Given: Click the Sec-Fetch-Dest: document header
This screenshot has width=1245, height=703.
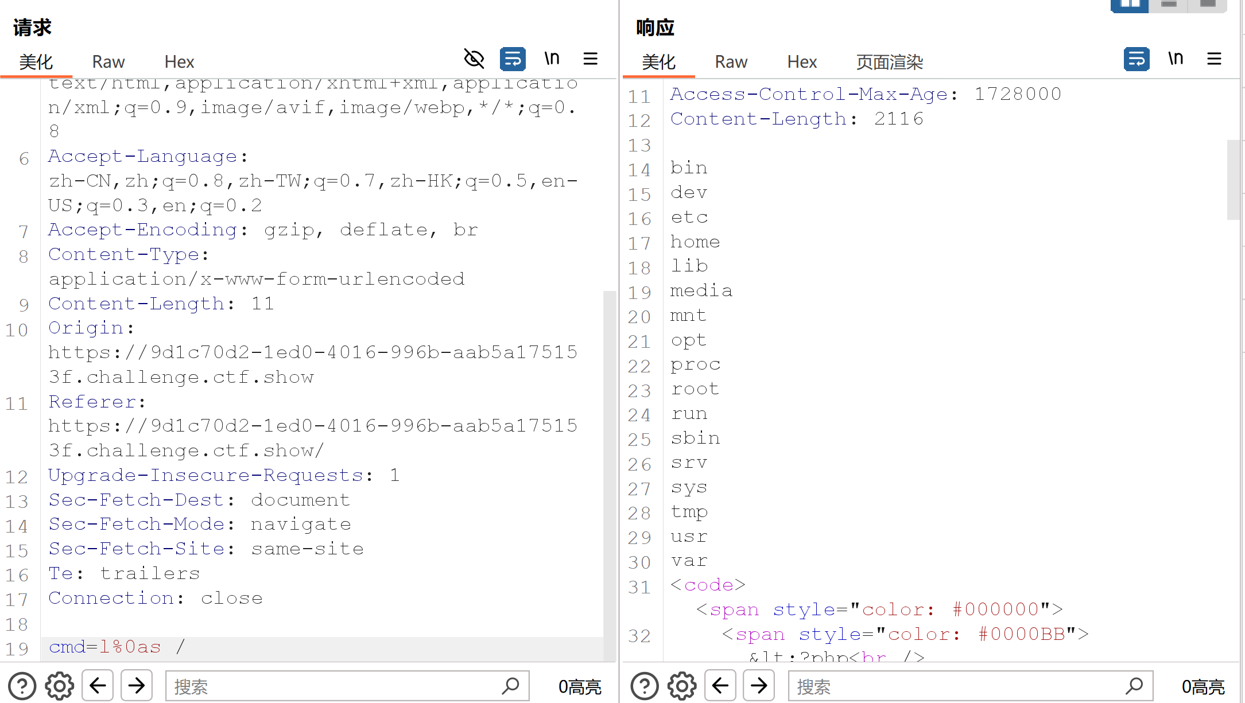Looking at the screenshot, I should (199, 500).
